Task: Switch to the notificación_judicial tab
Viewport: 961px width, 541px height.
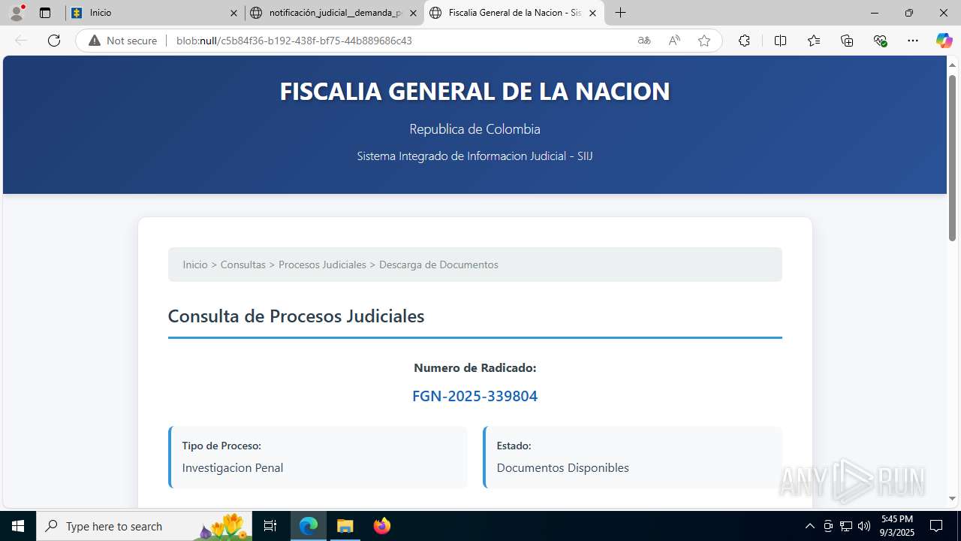Action: click(x=335, y=13)
